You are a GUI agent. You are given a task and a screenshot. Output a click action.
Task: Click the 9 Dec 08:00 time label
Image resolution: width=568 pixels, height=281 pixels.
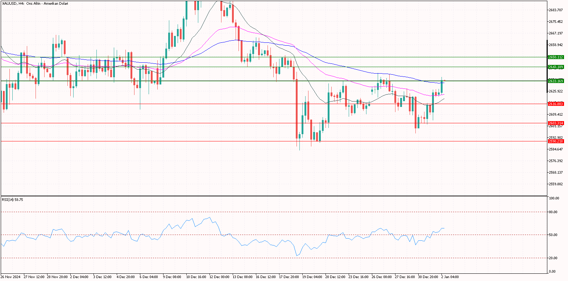[x=172, y=277]
